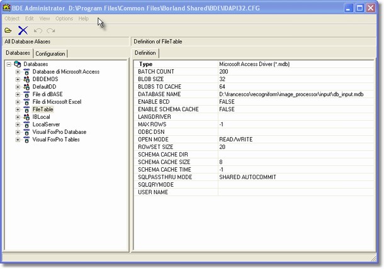Screen dimensions: 384x269
Task: Click the Open configuration folder icon
Action: [x=8, y=31]
